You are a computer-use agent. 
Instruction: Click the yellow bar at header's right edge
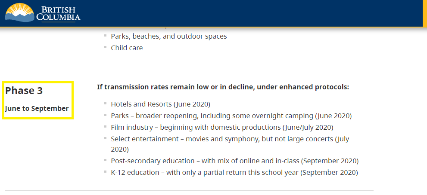[x=425, y=13]
